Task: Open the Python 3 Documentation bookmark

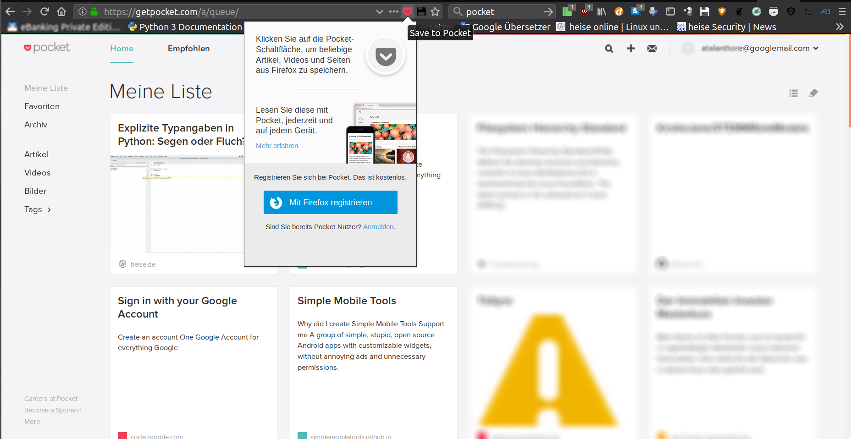Action: 185,27
